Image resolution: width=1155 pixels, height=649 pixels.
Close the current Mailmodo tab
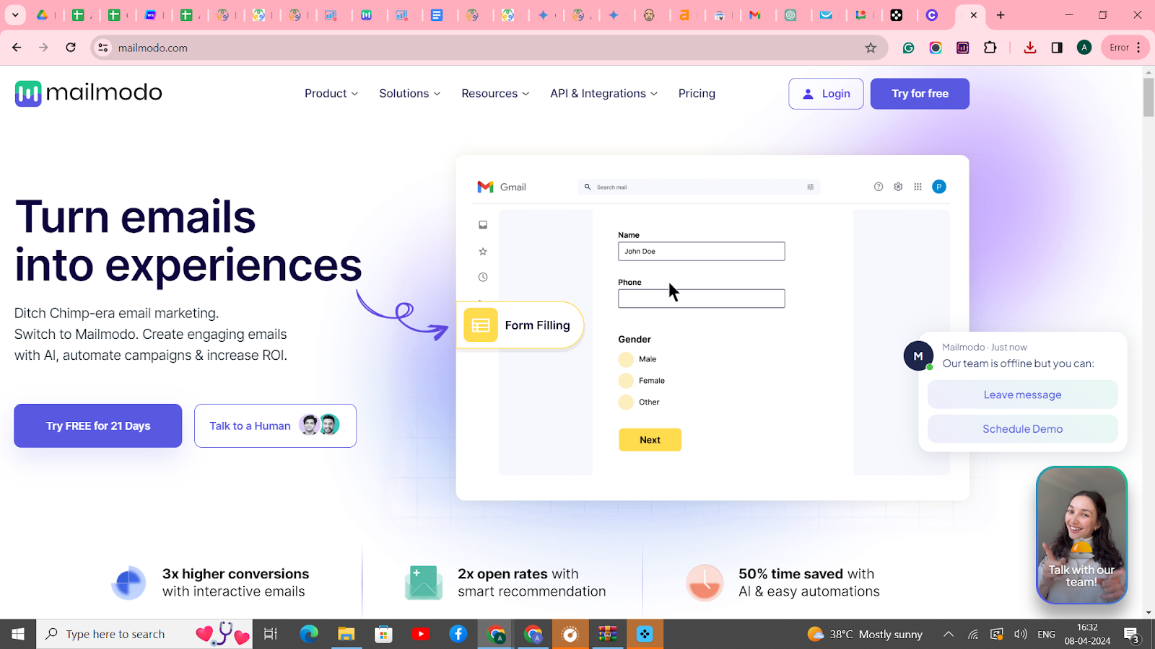click(x=973, y=15)
